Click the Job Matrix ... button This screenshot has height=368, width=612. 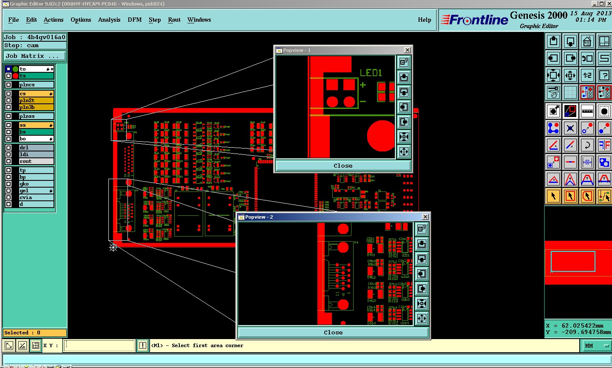[35, 56]
